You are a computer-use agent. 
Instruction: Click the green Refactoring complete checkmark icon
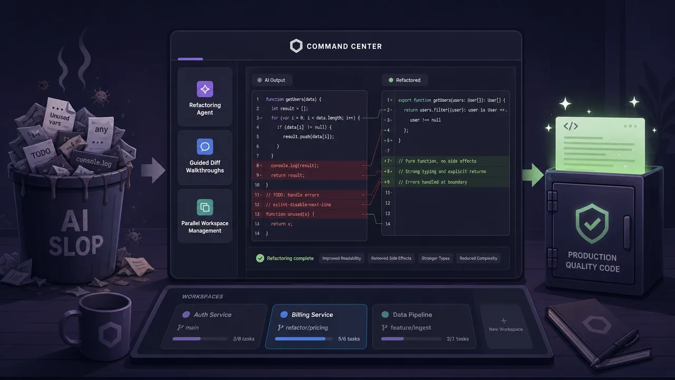(x=260, y=258)
